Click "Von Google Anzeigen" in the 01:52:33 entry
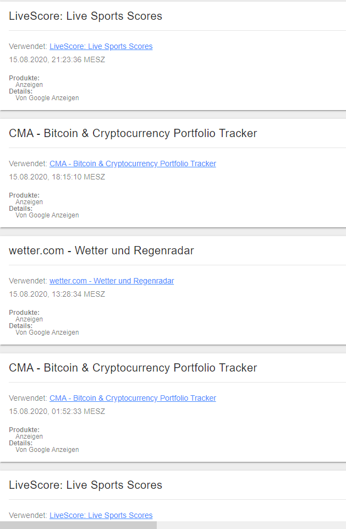Image resolution: width=346 pixels, height=529 pixels. 47,450
